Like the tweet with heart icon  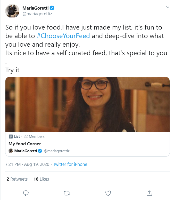[108, 193]
